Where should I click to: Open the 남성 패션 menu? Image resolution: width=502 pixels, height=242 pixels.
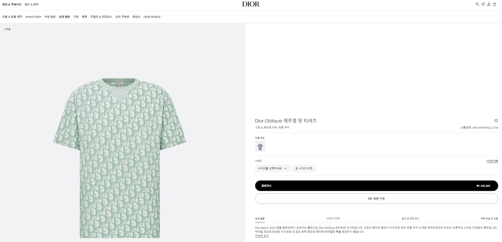(x=65, y=17)
